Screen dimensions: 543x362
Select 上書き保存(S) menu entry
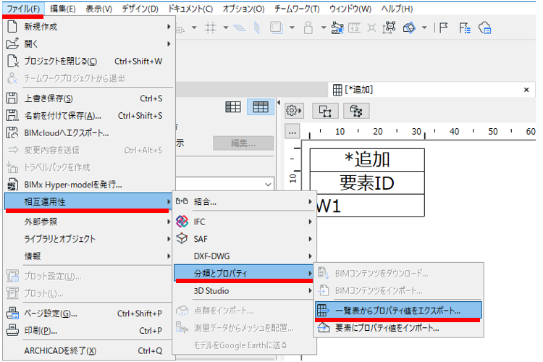(x=88, y=98)
